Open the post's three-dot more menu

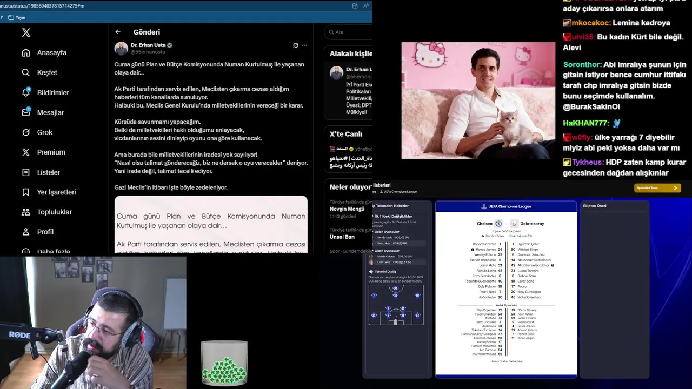point(305,45)
